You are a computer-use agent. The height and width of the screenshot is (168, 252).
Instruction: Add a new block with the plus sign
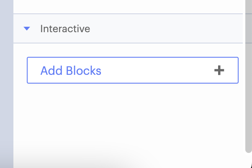click(x=219, y=70)
